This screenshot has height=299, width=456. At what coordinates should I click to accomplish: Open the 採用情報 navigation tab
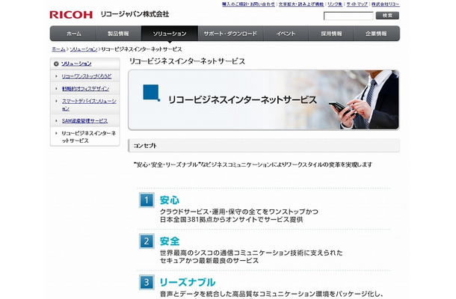point(331,34)
